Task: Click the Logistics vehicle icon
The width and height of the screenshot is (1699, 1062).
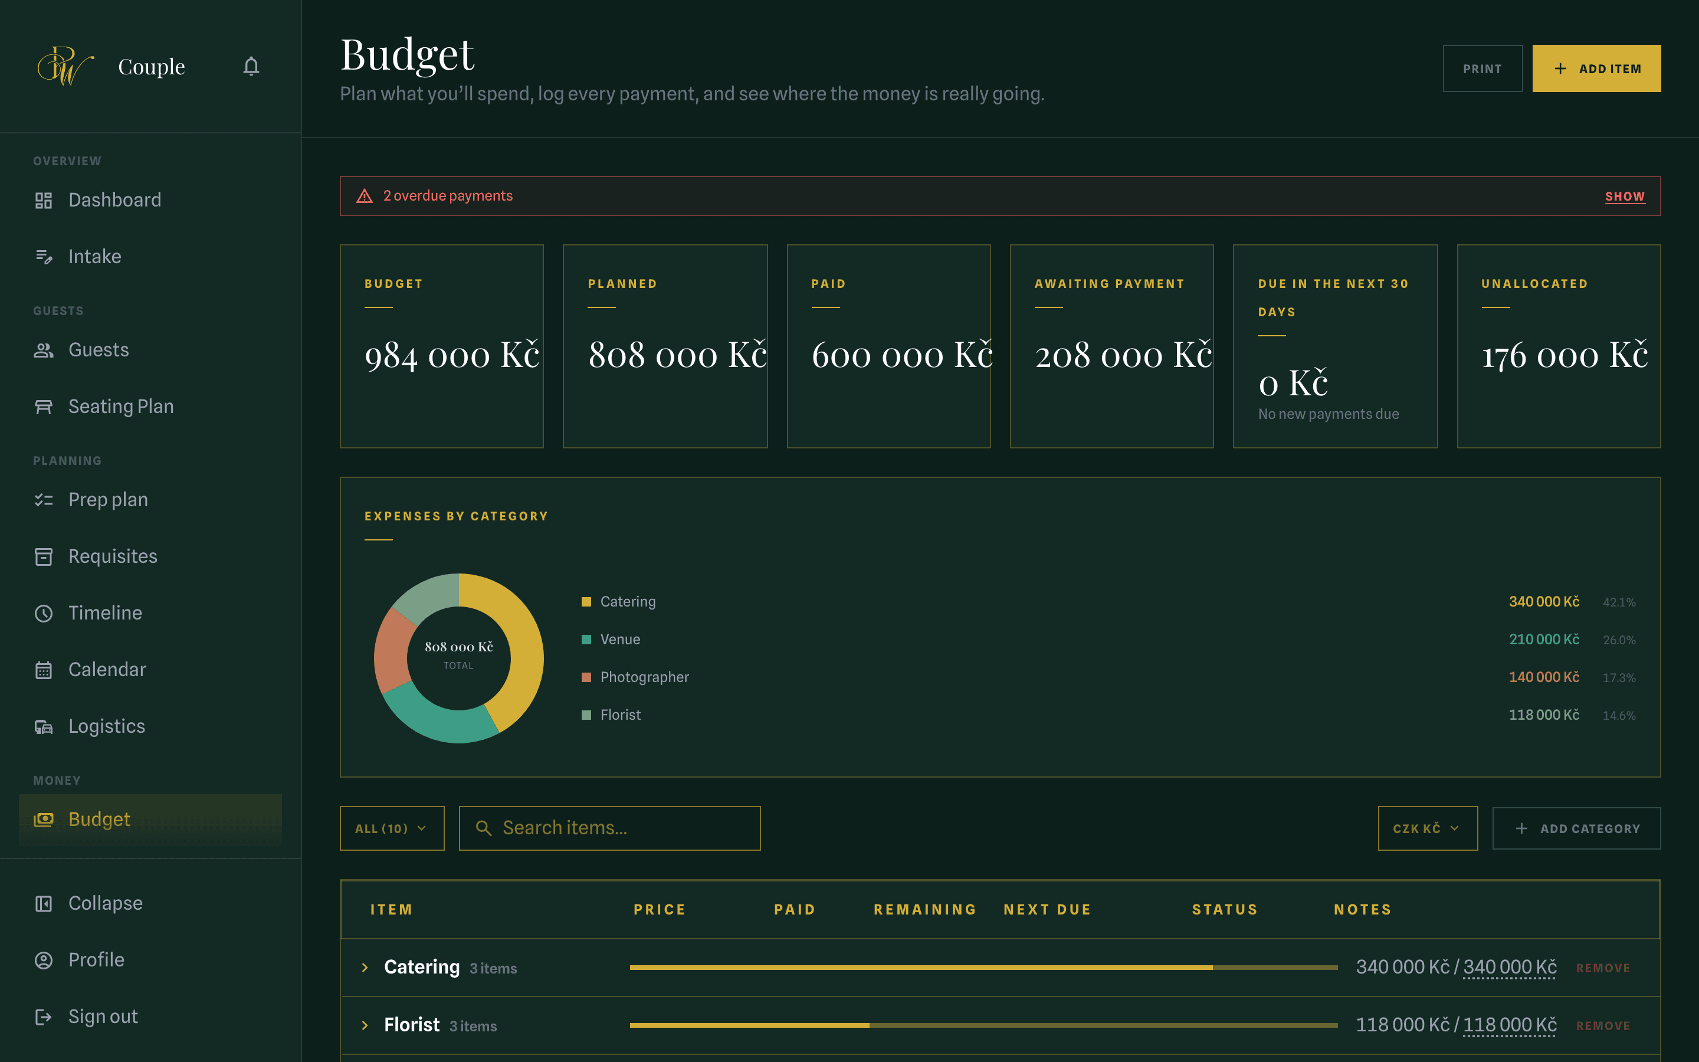Action: (44, 726)
